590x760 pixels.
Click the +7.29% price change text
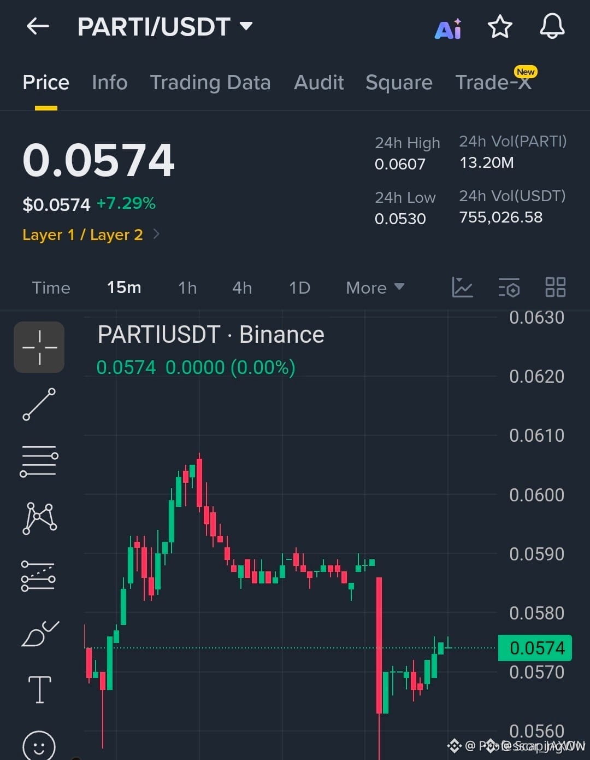coord(126,203)
